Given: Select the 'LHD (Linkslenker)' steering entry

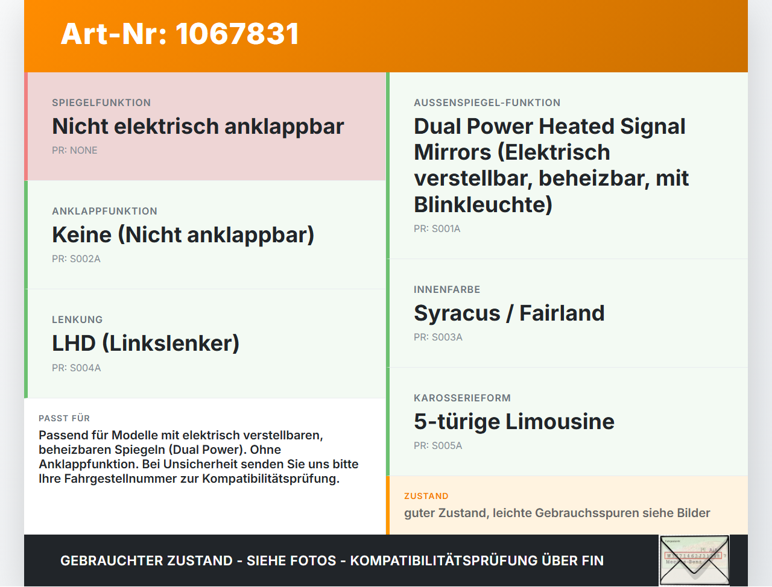Looking at the screenshot, I should click(146, 344).
